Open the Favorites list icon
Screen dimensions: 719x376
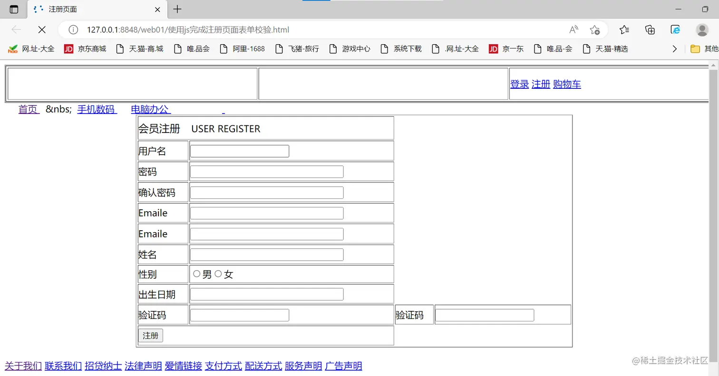[x=624, y=29]
